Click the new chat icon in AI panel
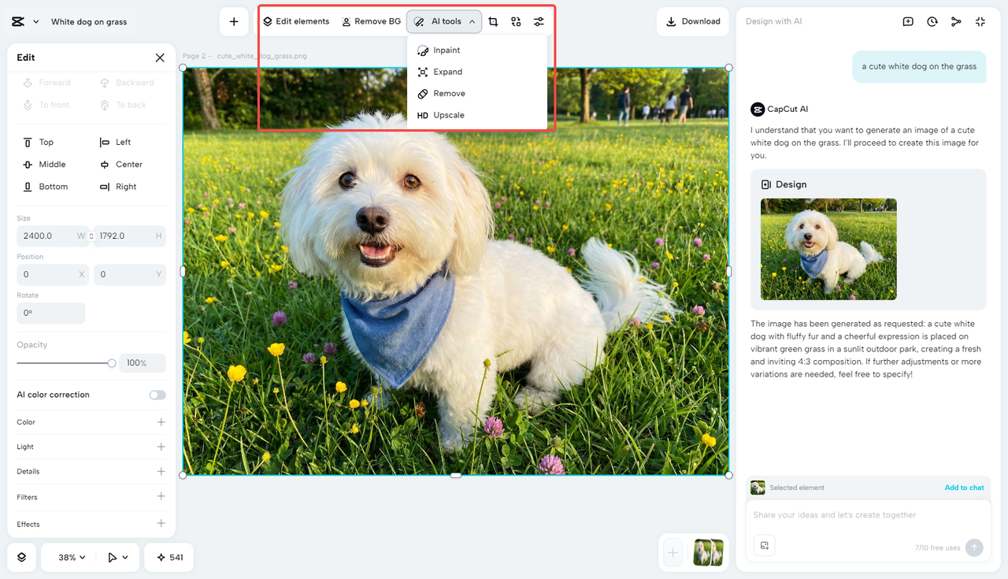 [x=909, y=21]
